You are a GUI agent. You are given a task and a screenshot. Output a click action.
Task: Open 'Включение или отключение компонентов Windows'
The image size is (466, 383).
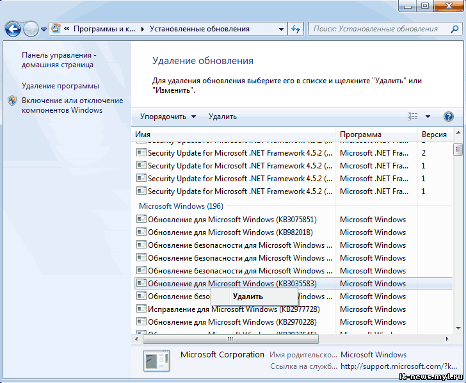[x=72, y=105]
